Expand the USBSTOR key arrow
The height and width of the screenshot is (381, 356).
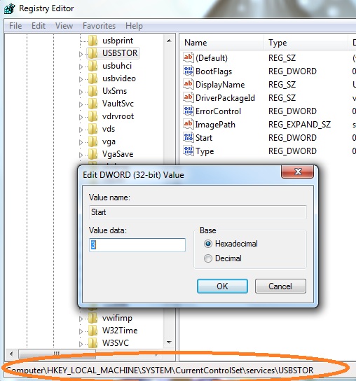pyautogui.click(x=81, y=54)
